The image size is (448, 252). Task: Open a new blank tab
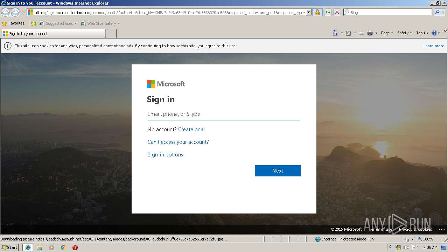[111, 34]
